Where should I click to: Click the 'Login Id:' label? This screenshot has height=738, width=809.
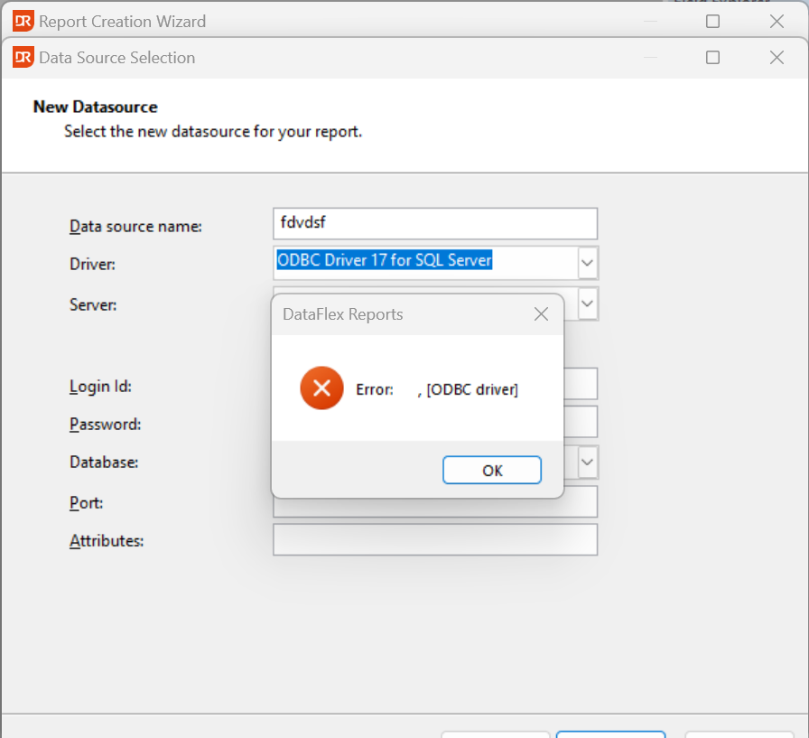click(x=100, y=386)
